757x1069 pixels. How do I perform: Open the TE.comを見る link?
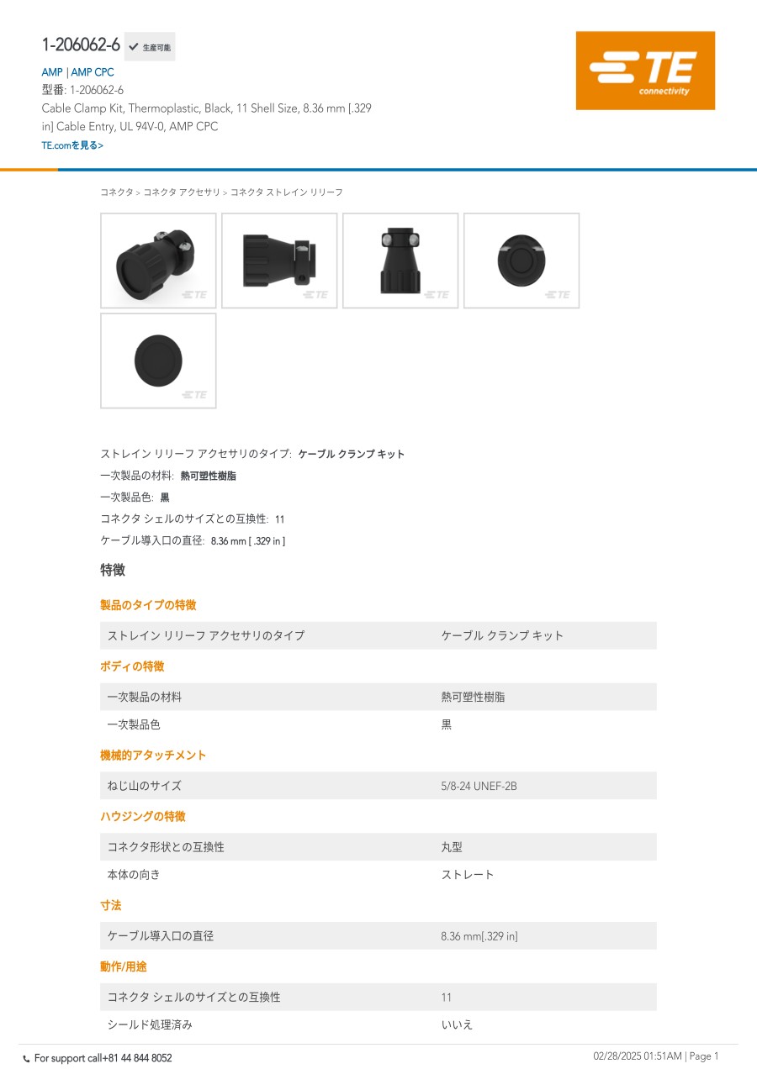[x=72, y=145]
